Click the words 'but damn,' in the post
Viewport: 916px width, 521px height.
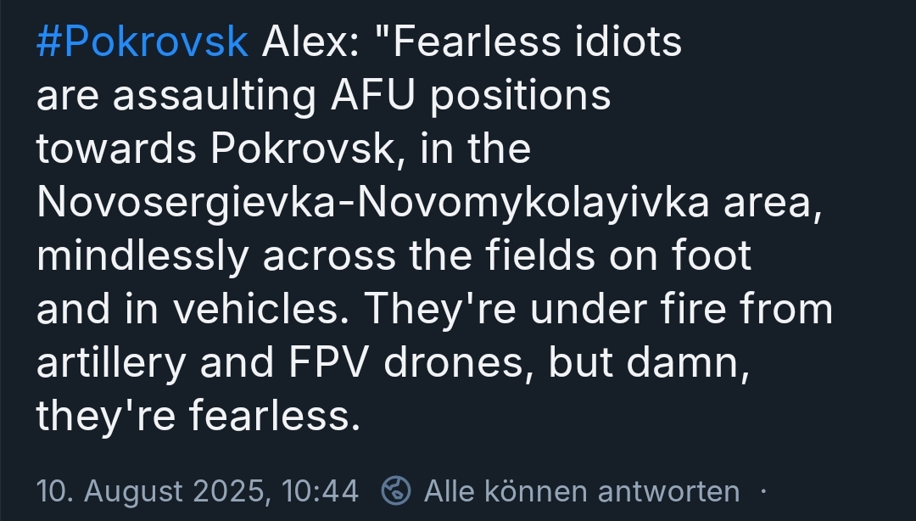pos(651,363)
